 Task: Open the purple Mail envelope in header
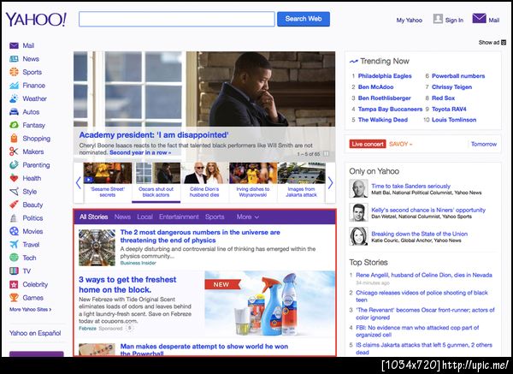(480, 18)
